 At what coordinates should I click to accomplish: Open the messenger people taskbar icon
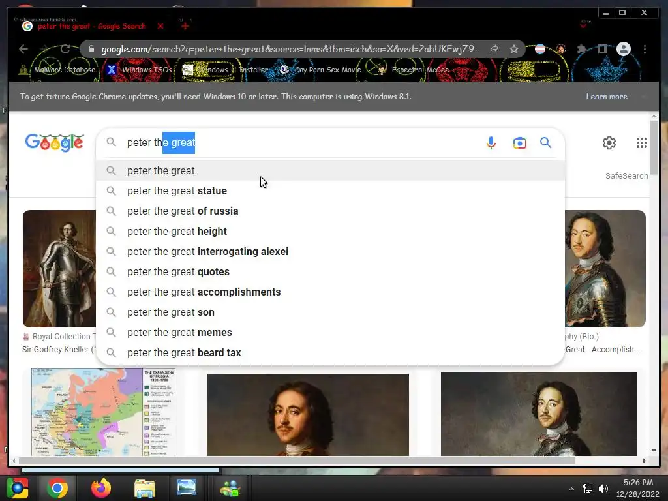click(x=230, y=488)
